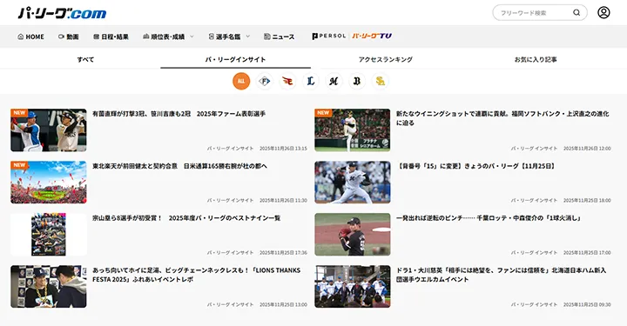Click date 2025年11月26日 12:00
The image size is (627, 326).
click(587, 149)
